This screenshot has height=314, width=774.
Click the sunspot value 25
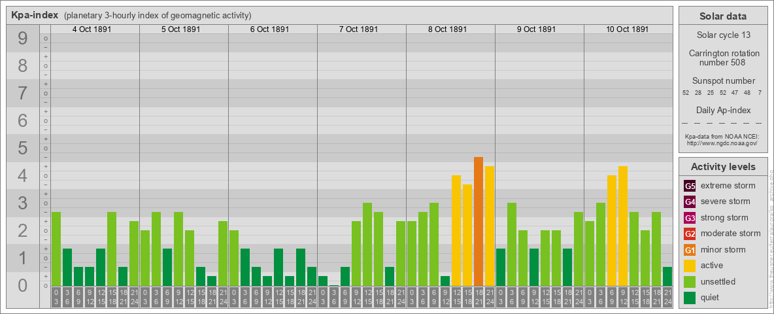[x=711, y=93]
